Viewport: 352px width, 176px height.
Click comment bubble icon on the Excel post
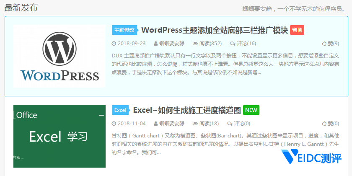coord(229,123)
